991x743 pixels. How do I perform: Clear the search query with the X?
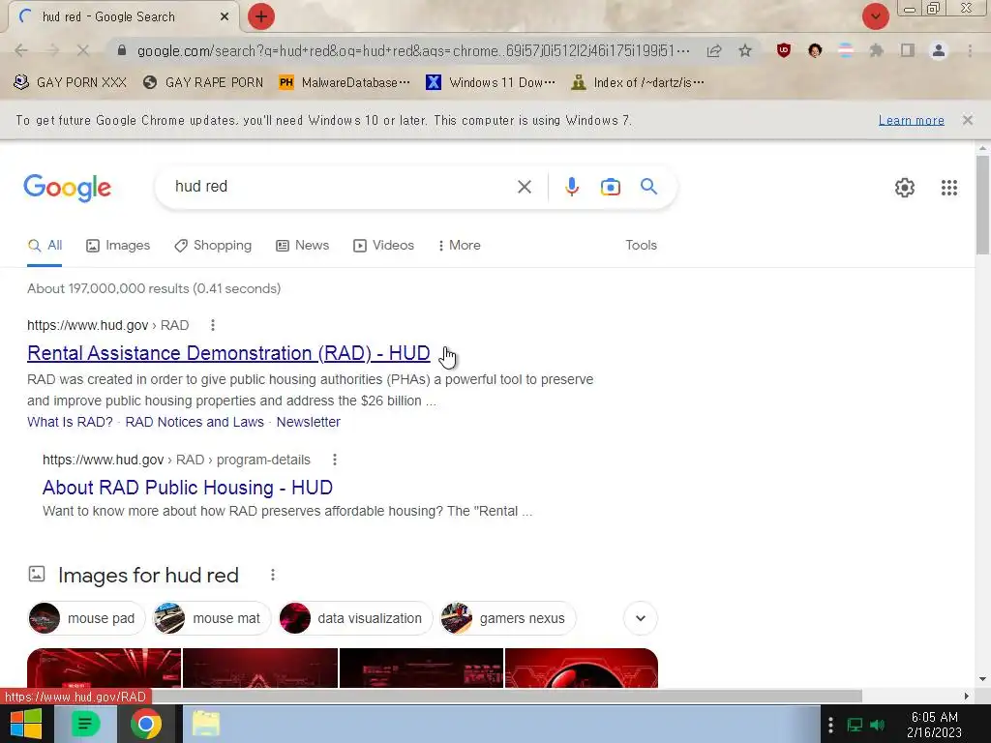pos(524,187)
